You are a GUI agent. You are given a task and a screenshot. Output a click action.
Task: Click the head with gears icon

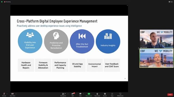tap(56, 36)
